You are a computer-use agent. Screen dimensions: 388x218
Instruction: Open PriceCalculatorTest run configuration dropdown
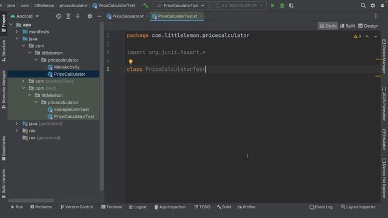[181, 5]
